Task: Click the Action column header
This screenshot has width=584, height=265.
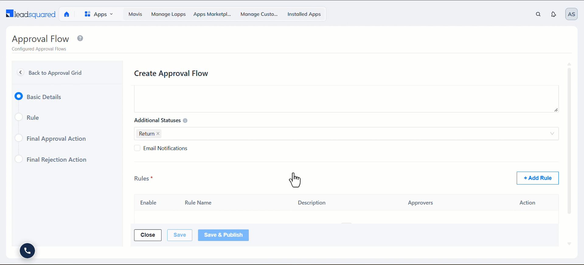Action: point(527,203)
